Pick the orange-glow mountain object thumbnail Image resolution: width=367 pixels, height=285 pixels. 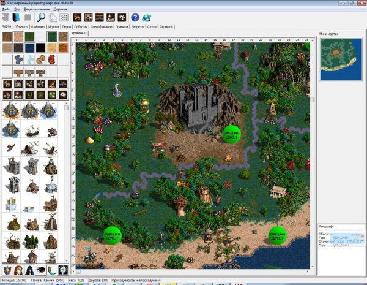coord(11,110)
